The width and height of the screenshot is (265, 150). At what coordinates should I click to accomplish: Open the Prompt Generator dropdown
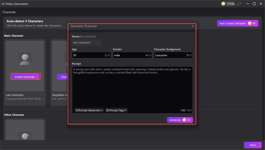pos(89,110)
